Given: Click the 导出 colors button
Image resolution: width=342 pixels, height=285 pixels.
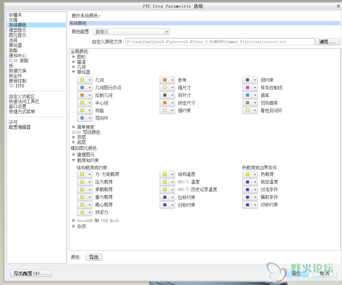Looking at the screenshot, I should [94, 257].
